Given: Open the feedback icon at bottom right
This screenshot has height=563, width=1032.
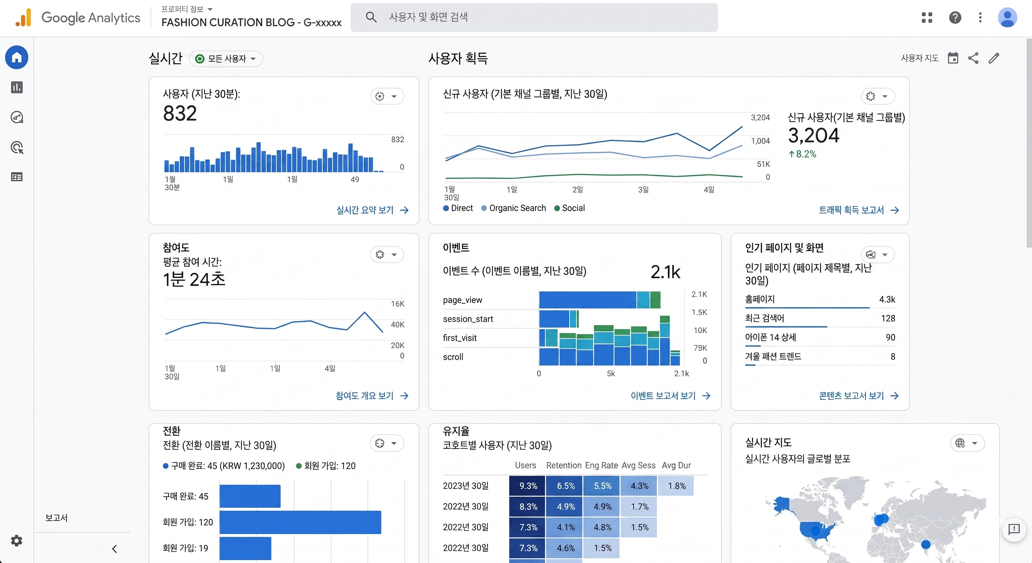Looking at the screenshot, I should pyautogui.click(x=1014, y=529).
